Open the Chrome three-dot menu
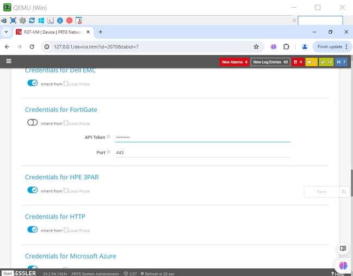This screenshot has width=353, height=276. [x=346, y=47]
